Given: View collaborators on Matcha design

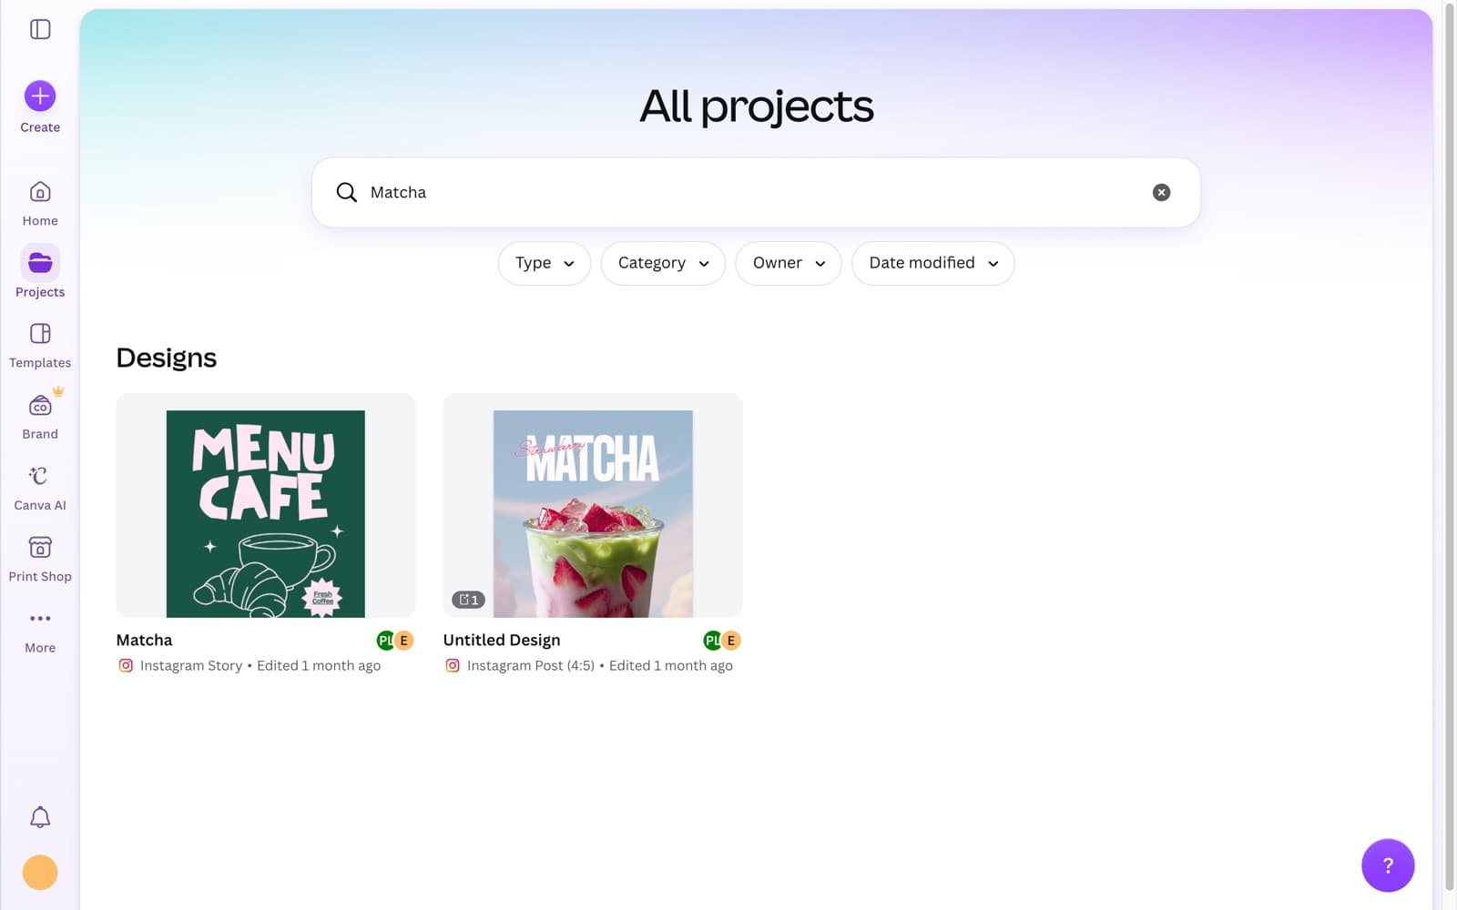Looking at the screenshot, I should click(x=395, y=641).
